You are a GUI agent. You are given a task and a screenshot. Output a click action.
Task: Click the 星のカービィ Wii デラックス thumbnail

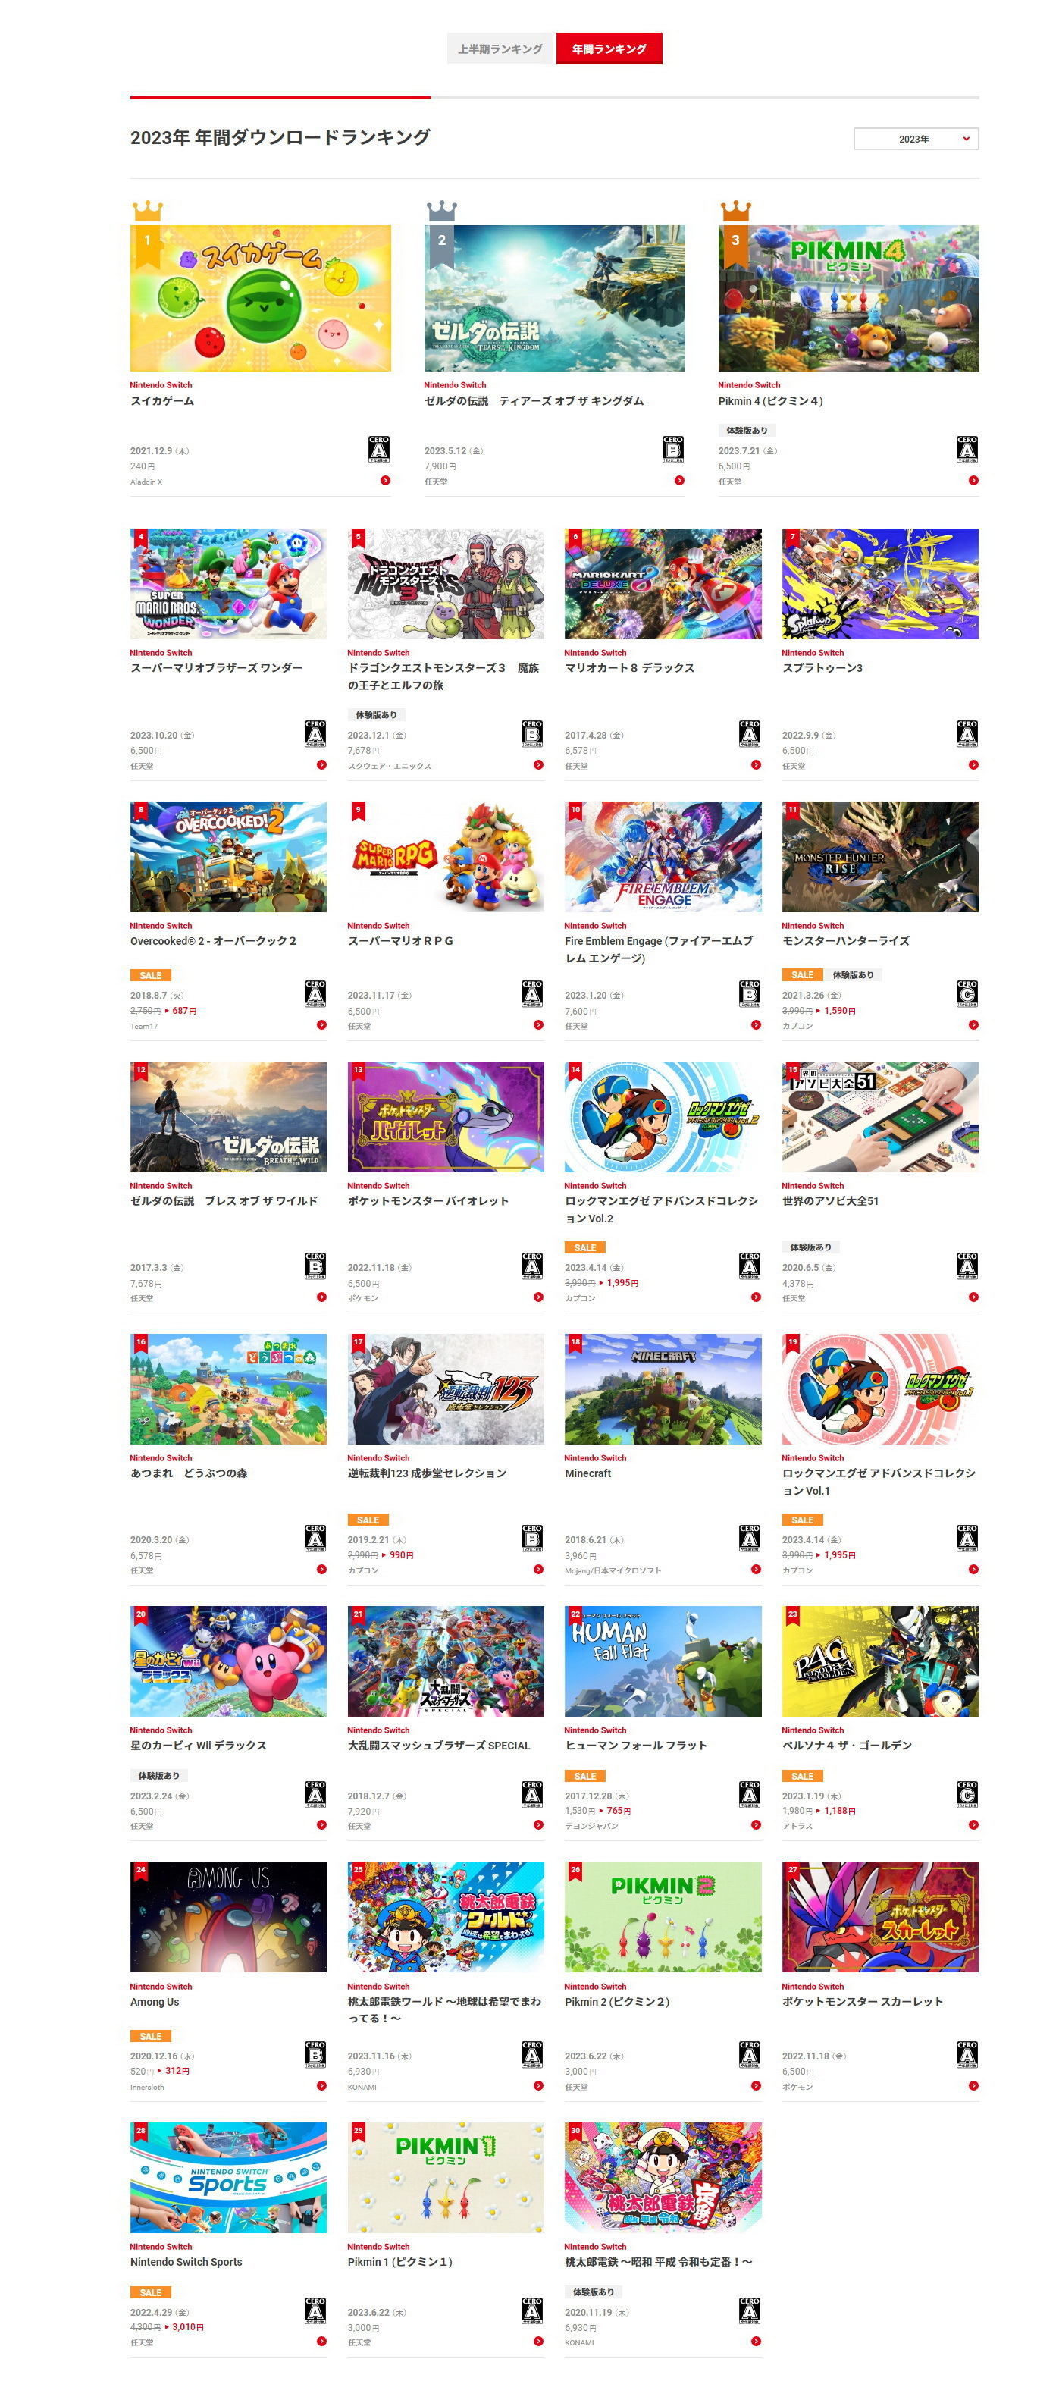228,1661
